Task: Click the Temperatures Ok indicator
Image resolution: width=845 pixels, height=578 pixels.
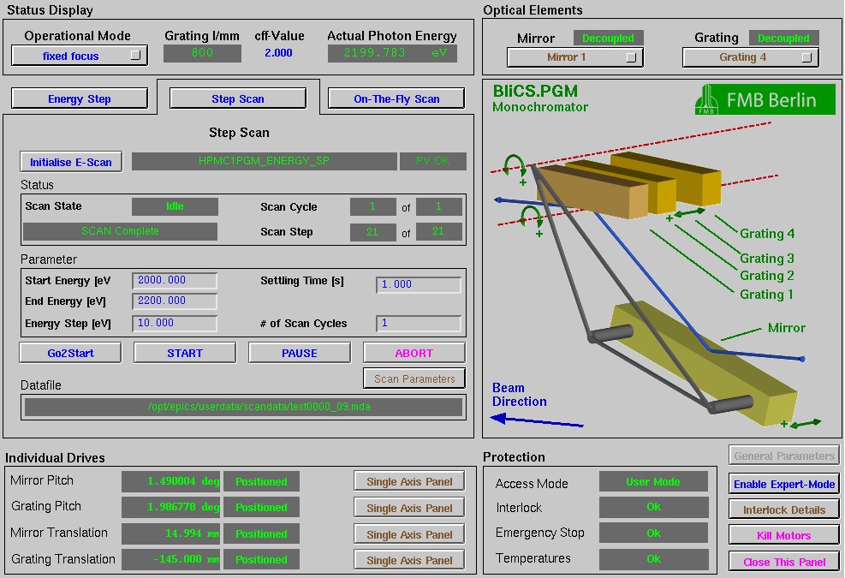Action: (653, 558)
